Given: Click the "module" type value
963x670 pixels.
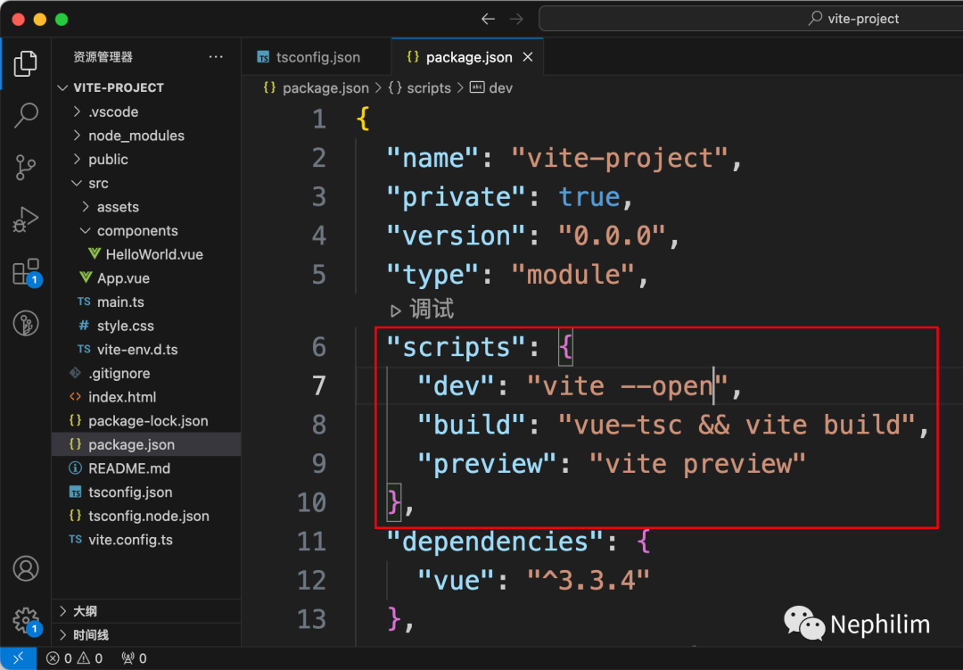Looking at the screenshot, I should coord(573,275).
